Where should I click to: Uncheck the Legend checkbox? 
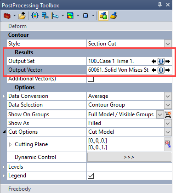[91, 176]
